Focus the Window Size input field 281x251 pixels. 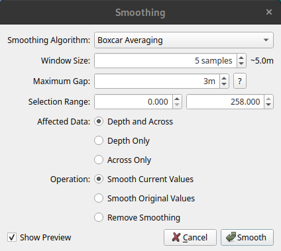(x=166, y=61)
